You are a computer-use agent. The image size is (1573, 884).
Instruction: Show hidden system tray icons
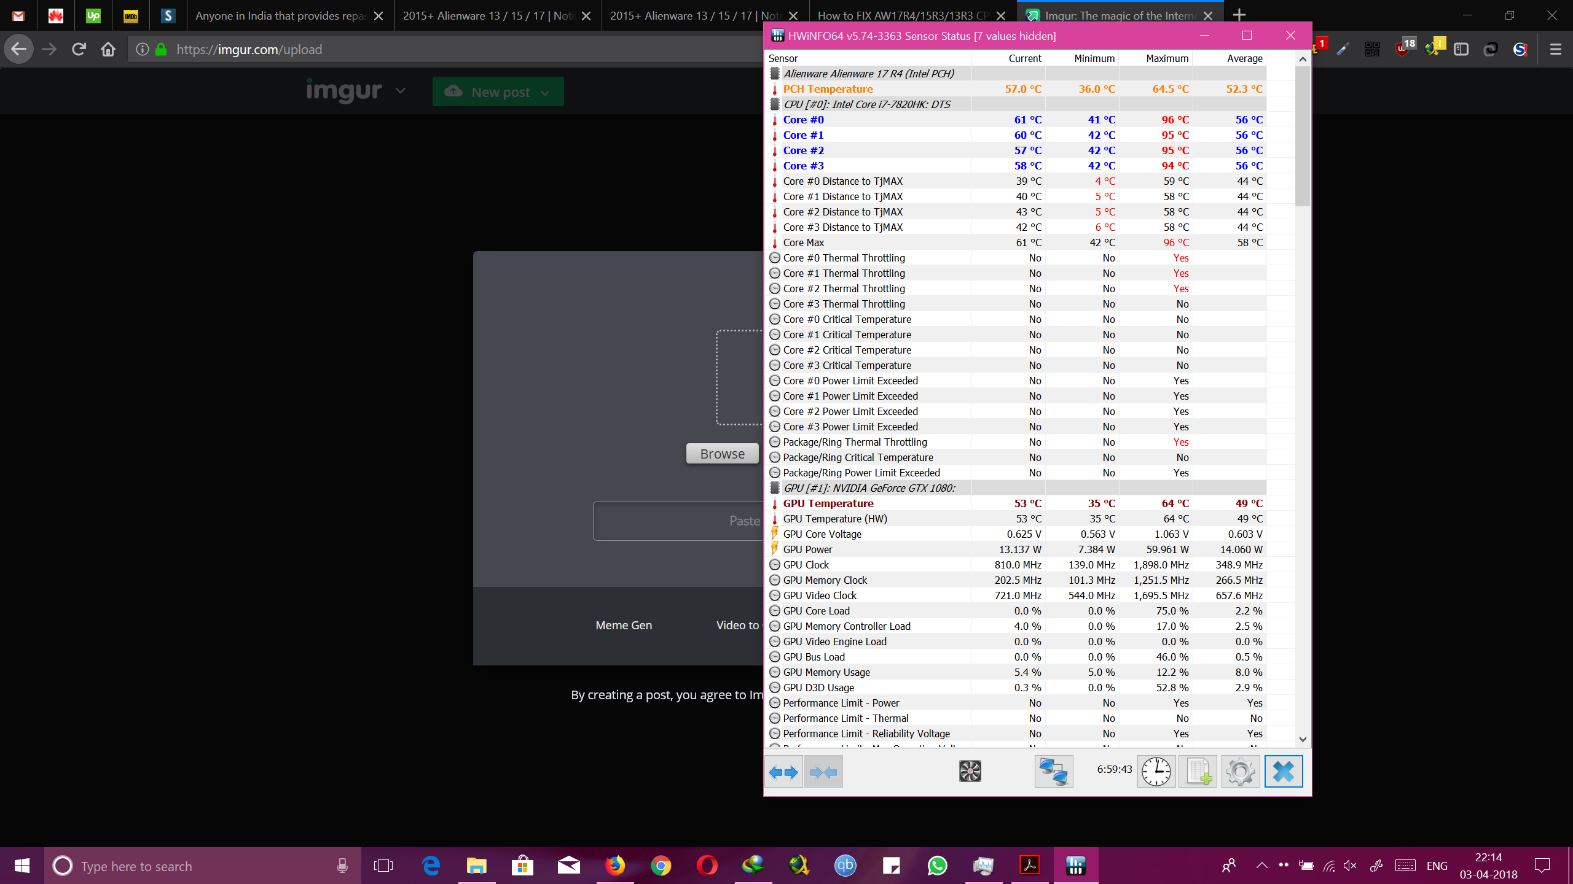click(x=1261, y=866)
